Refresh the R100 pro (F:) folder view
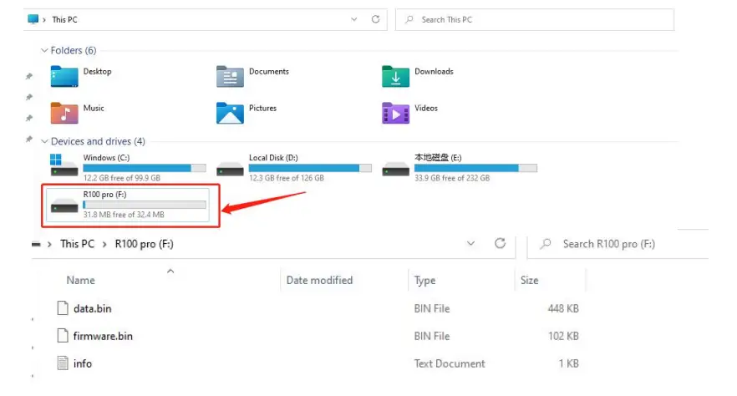The width and height of the screenshot is (737, 396). coord(500,243)
